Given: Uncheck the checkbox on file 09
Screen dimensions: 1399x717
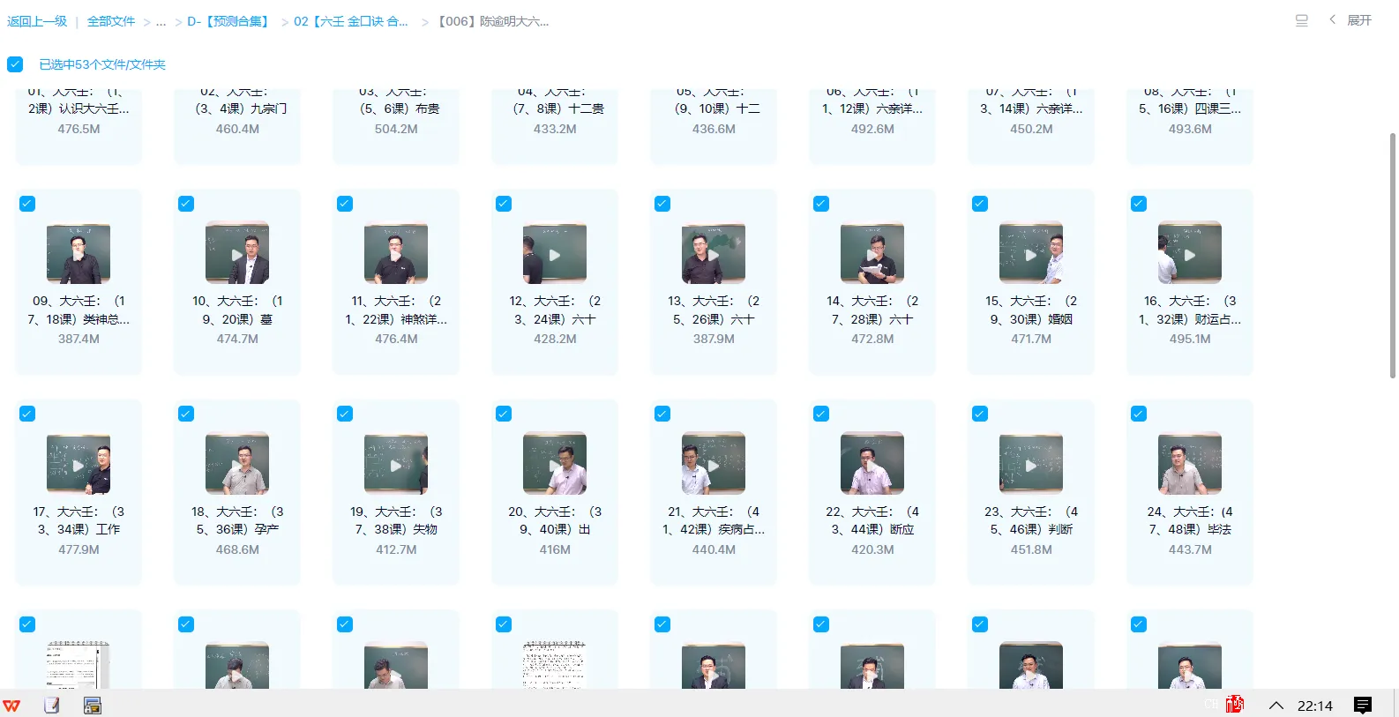Looking at the screenshot, I should [27, 204].
